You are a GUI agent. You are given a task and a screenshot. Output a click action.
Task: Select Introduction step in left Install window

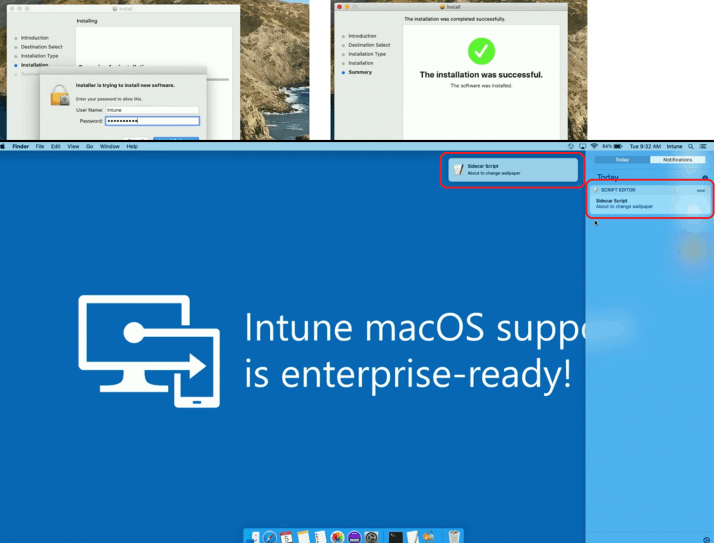34,38
